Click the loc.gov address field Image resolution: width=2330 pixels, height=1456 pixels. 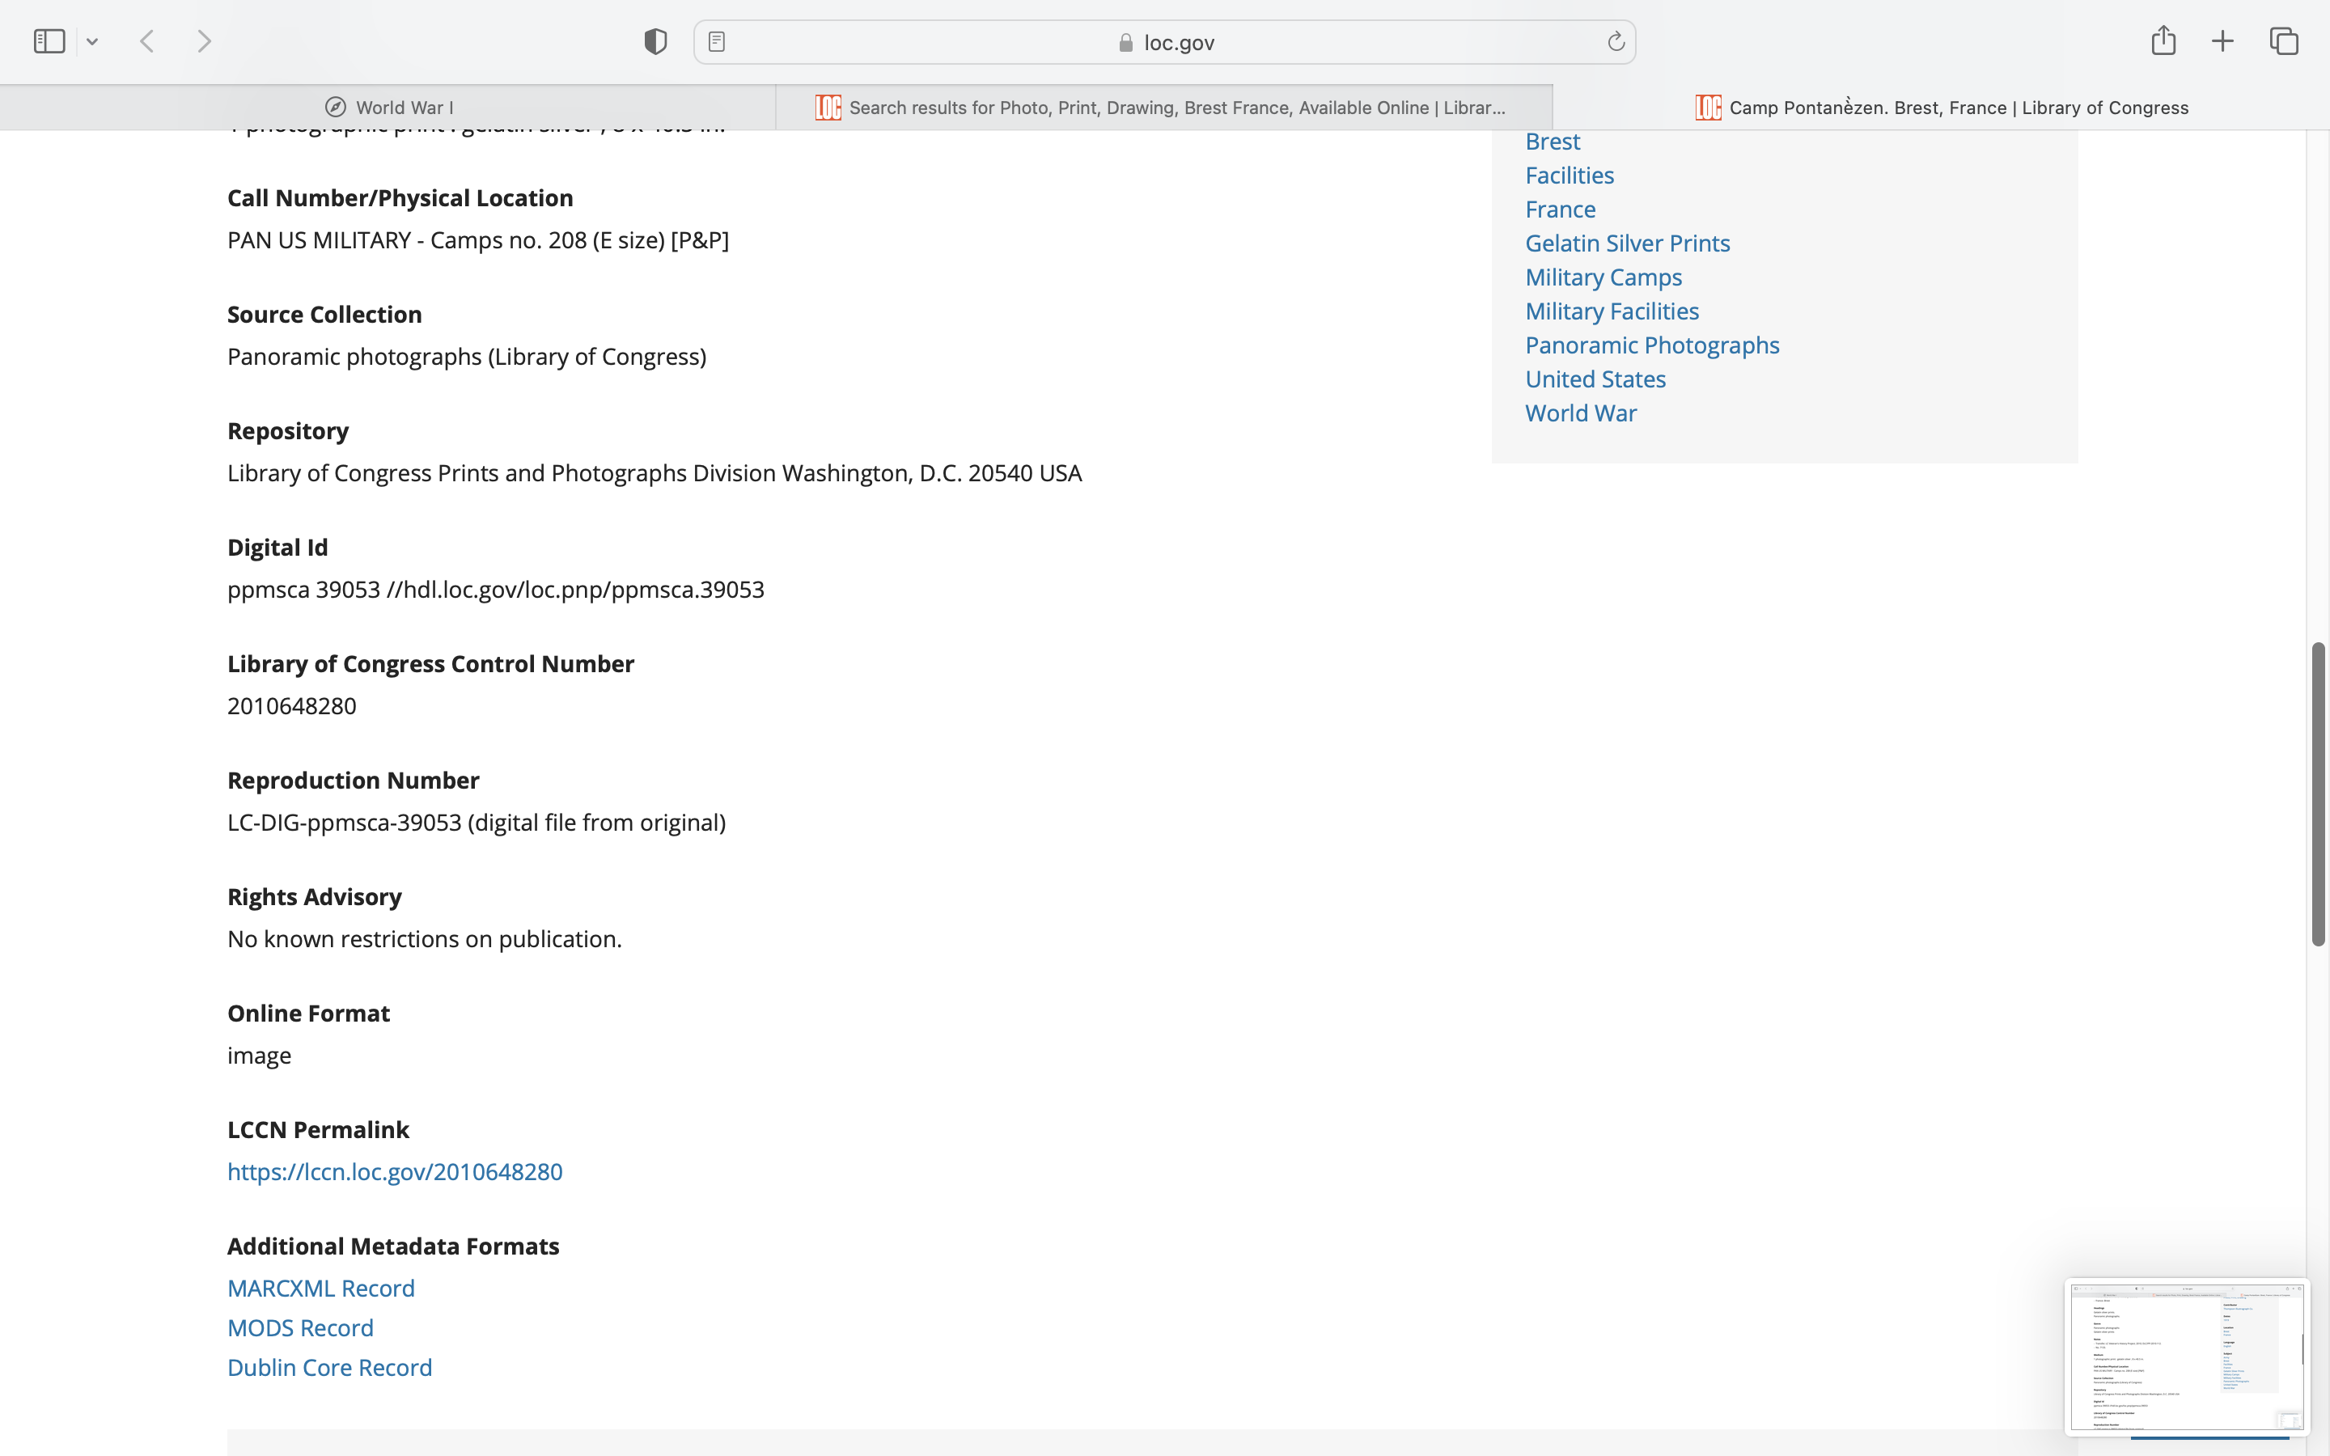tap(1165, 42)
